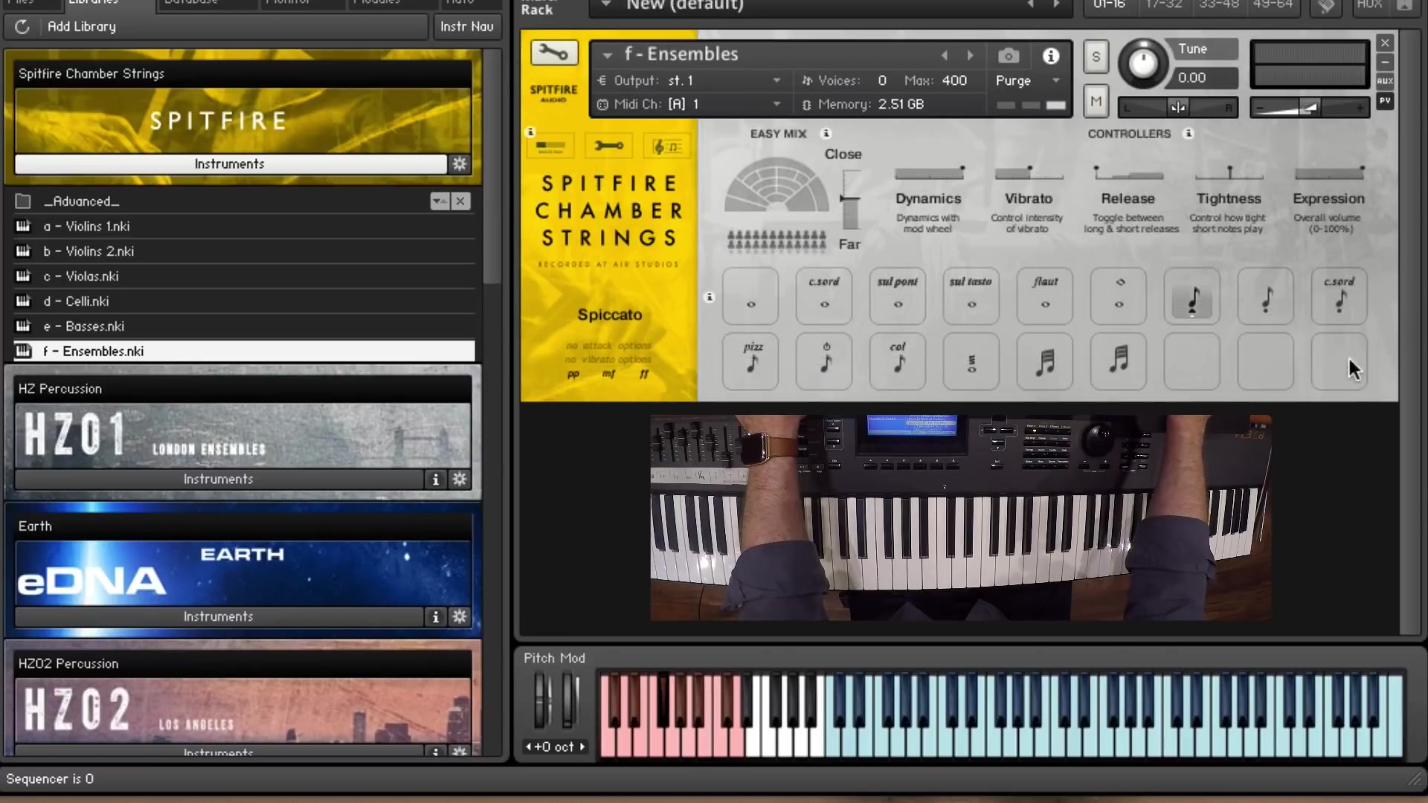Click the snapshot camera icon in the header
Viewport: 1428px width, 803px height.
point(1009,55)
